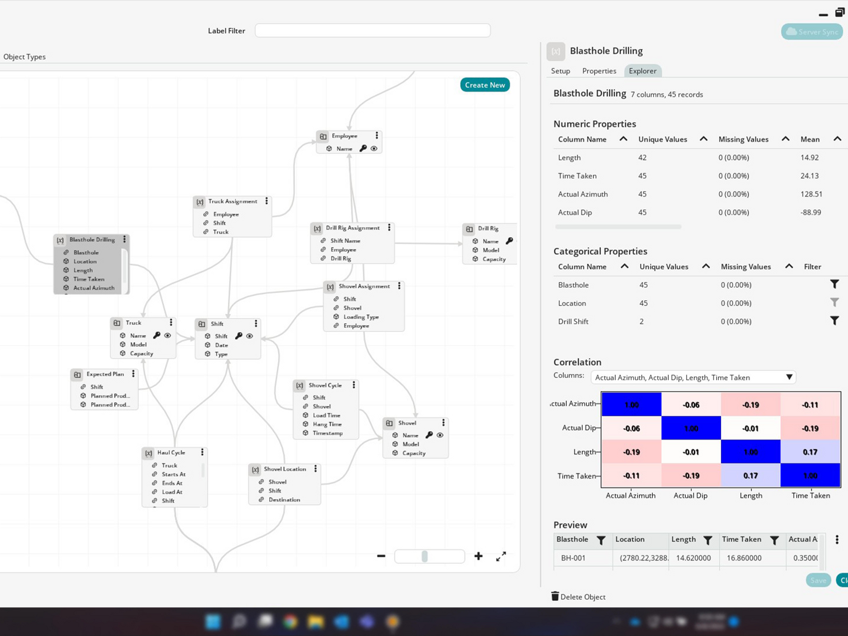Open Employee node kebab menu

(x=376, y=135)
